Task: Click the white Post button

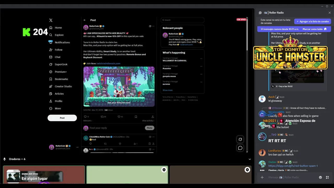Action: pos(62,118)
